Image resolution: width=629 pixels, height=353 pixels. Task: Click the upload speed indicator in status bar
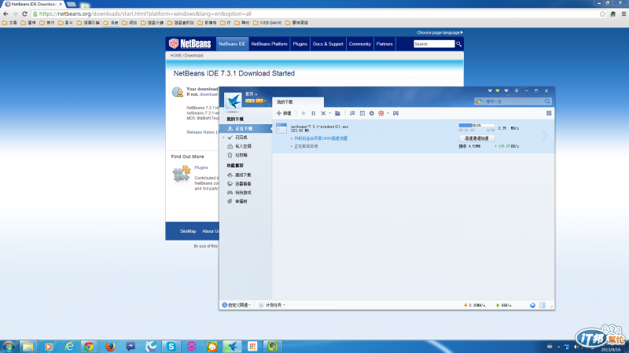pyautogui.click(x=504, y=306)
